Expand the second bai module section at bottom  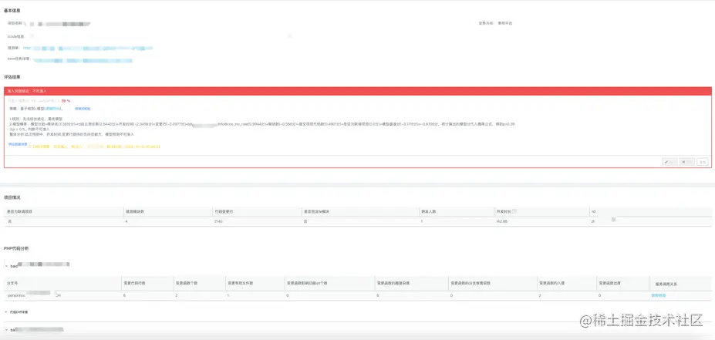click(6, 329)
